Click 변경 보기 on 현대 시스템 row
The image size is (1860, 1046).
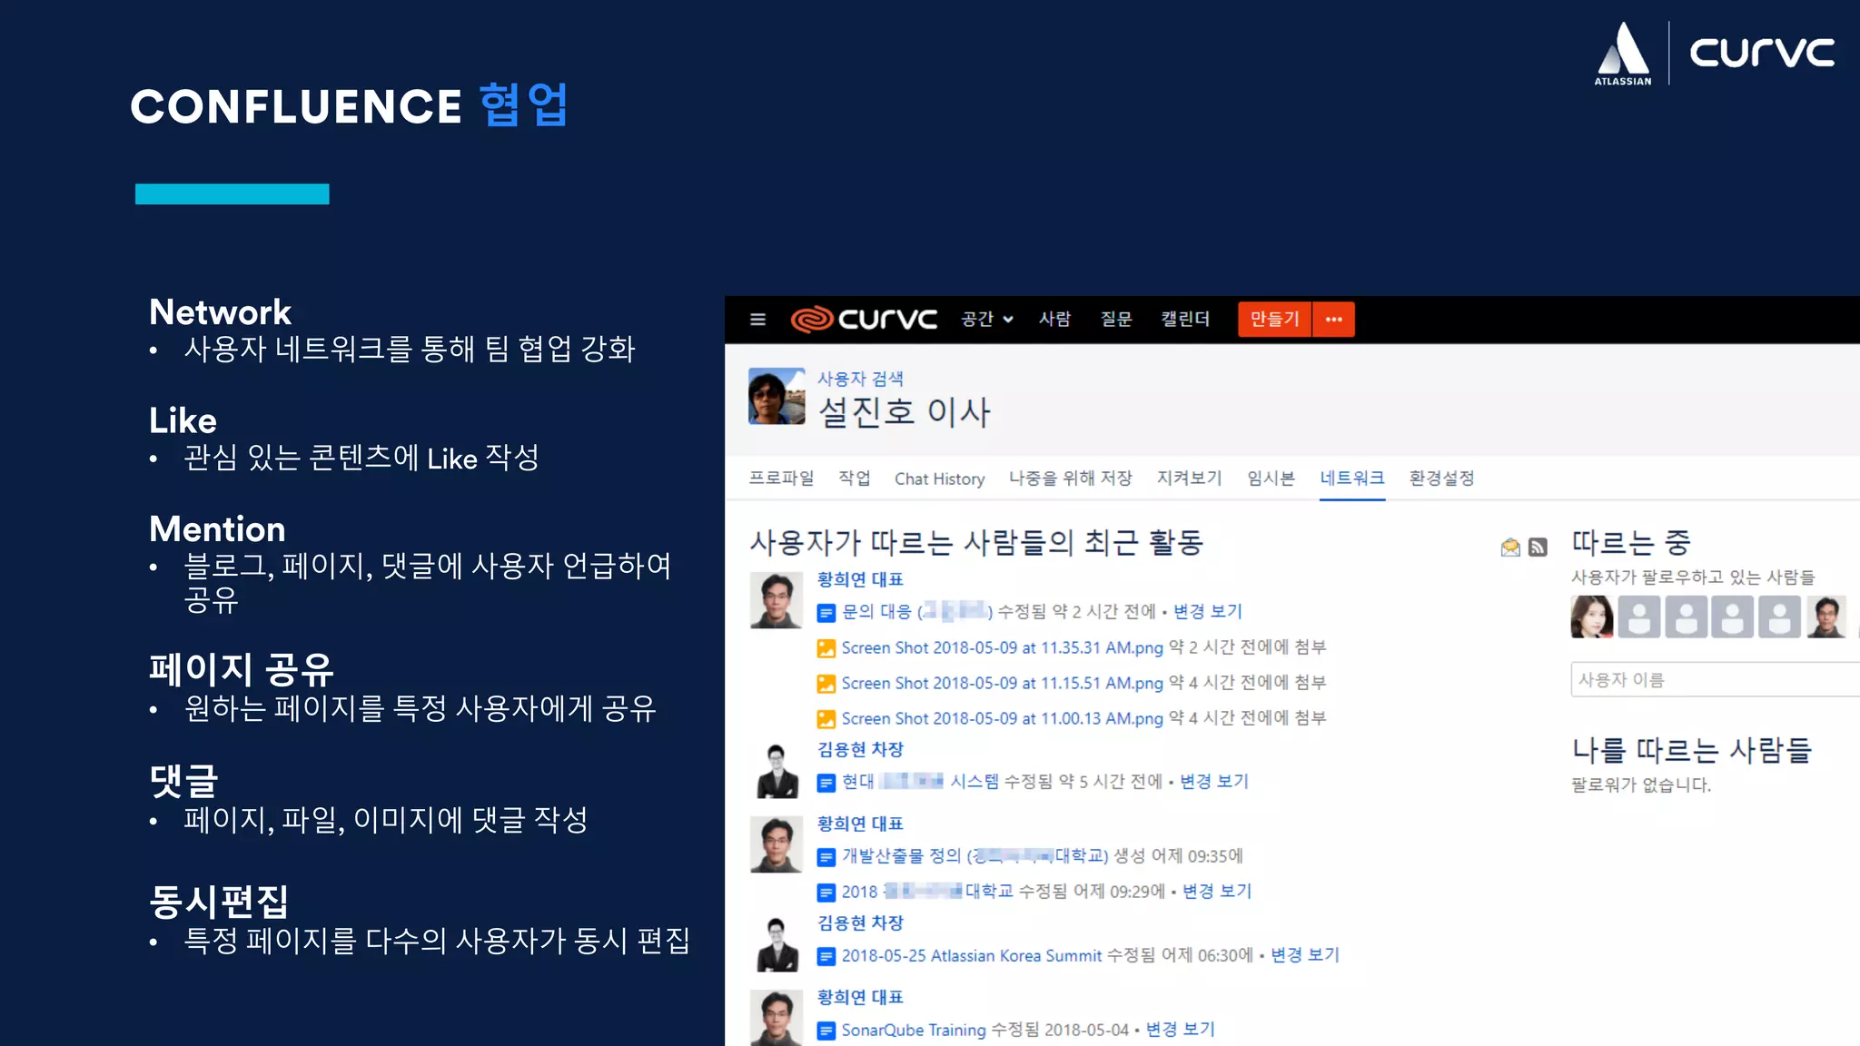pyautogui.click(x=1214, y=782)
